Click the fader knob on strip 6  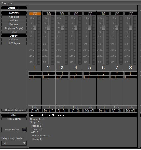pos(103,28)
